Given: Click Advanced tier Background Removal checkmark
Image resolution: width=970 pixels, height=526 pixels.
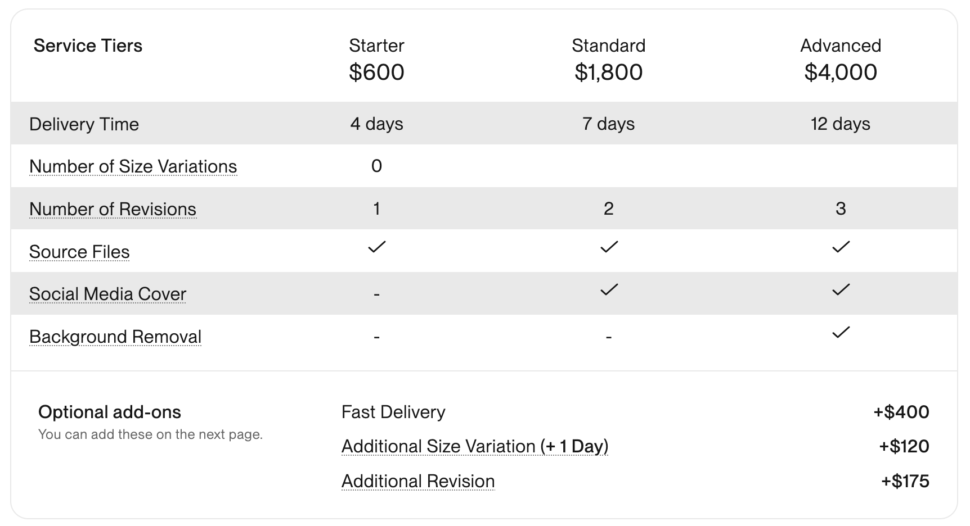Looking at the screenshot, I should (x=841, y=332).
